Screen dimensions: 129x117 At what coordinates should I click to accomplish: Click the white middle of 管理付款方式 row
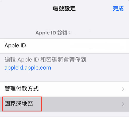coord(80,89)
